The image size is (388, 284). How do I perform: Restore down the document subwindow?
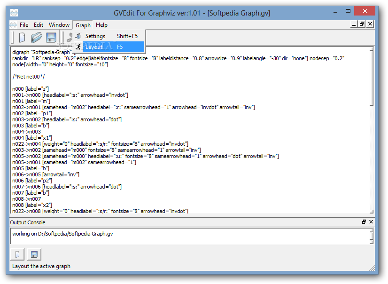click(362, 24)
